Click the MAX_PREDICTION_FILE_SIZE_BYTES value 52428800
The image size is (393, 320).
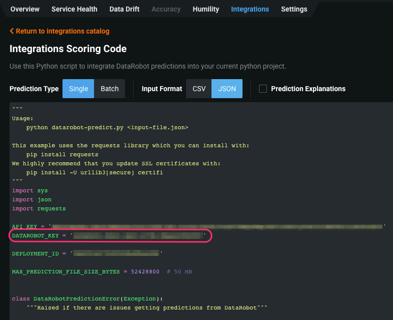pos(145,271)
